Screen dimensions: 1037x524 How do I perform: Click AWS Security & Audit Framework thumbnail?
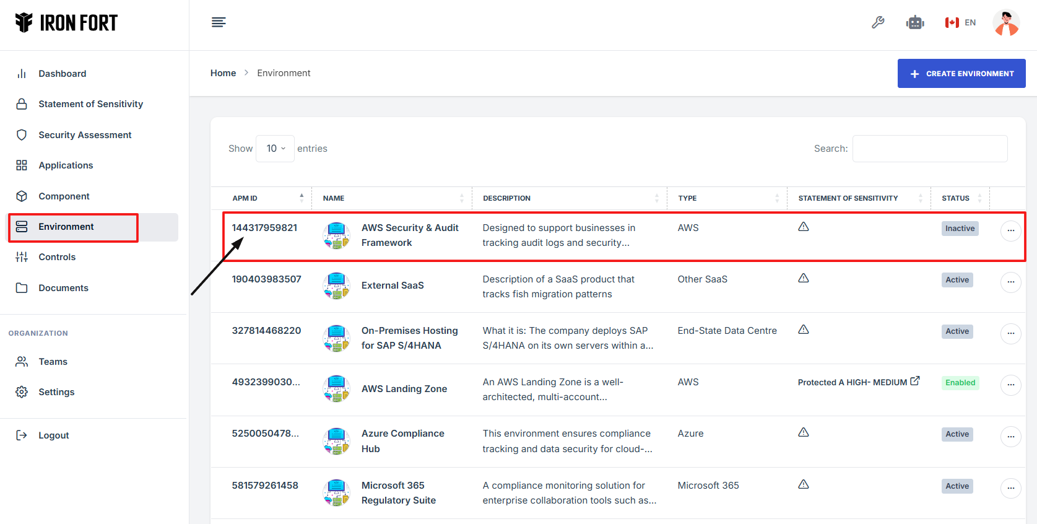[x=337, y=235]
